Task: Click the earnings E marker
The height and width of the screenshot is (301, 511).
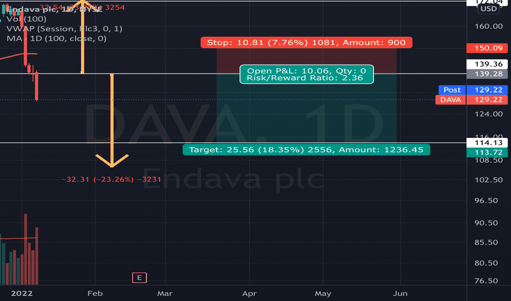Action: click(x=139, y=277)
